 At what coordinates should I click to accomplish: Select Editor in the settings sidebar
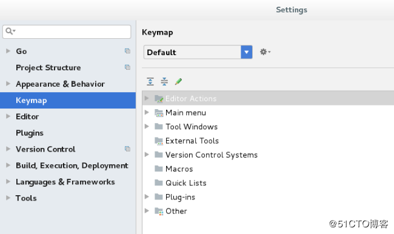(x=27, y=116)
